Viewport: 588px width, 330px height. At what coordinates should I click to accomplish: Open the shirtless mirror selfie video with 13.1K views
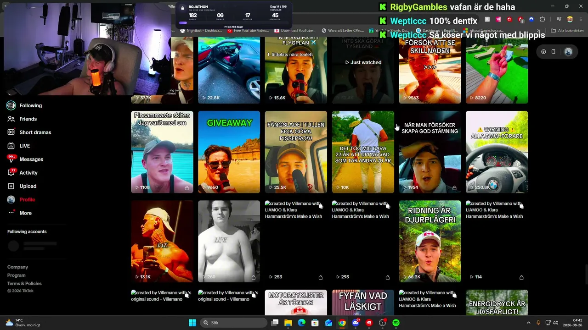click(x=162, y=241)
